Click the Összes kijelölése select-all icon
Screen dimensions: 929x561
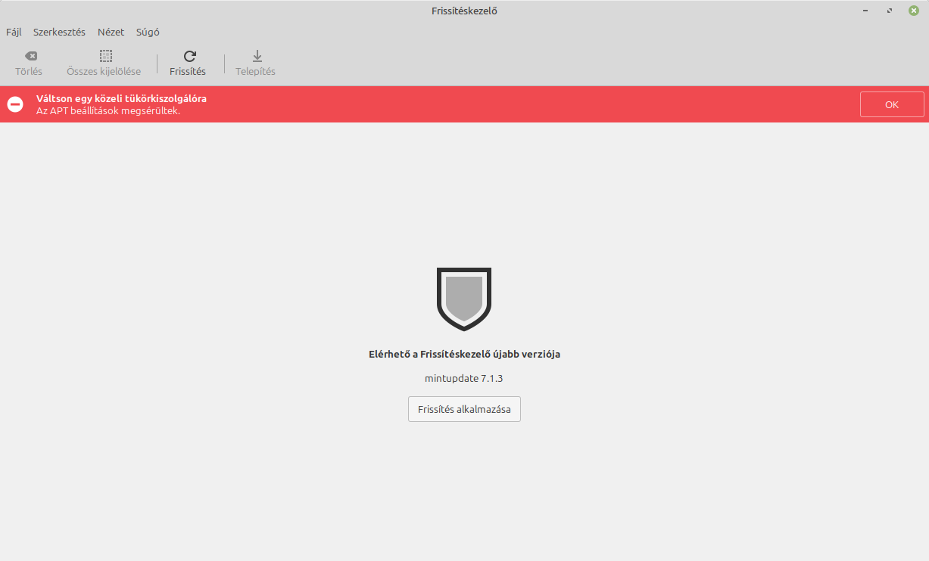[x=105, y=56]
